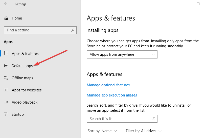Click the Apps for websites icon
The width and height of the screenshot is (204, 138).
[x=6, y=90]
